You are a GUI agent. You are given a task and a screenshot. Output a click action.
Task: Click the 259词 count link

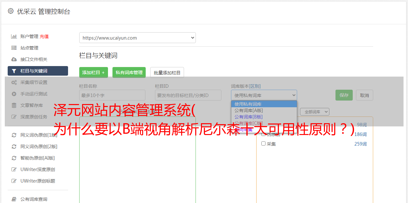coord(360,144)
